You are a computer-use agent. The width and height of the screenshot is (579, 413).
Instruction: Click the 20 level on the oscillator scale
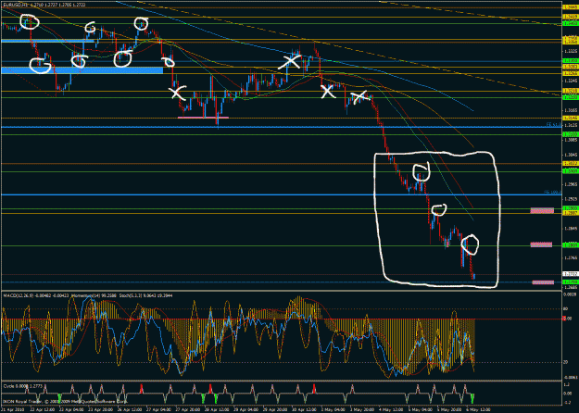(565, 362)
